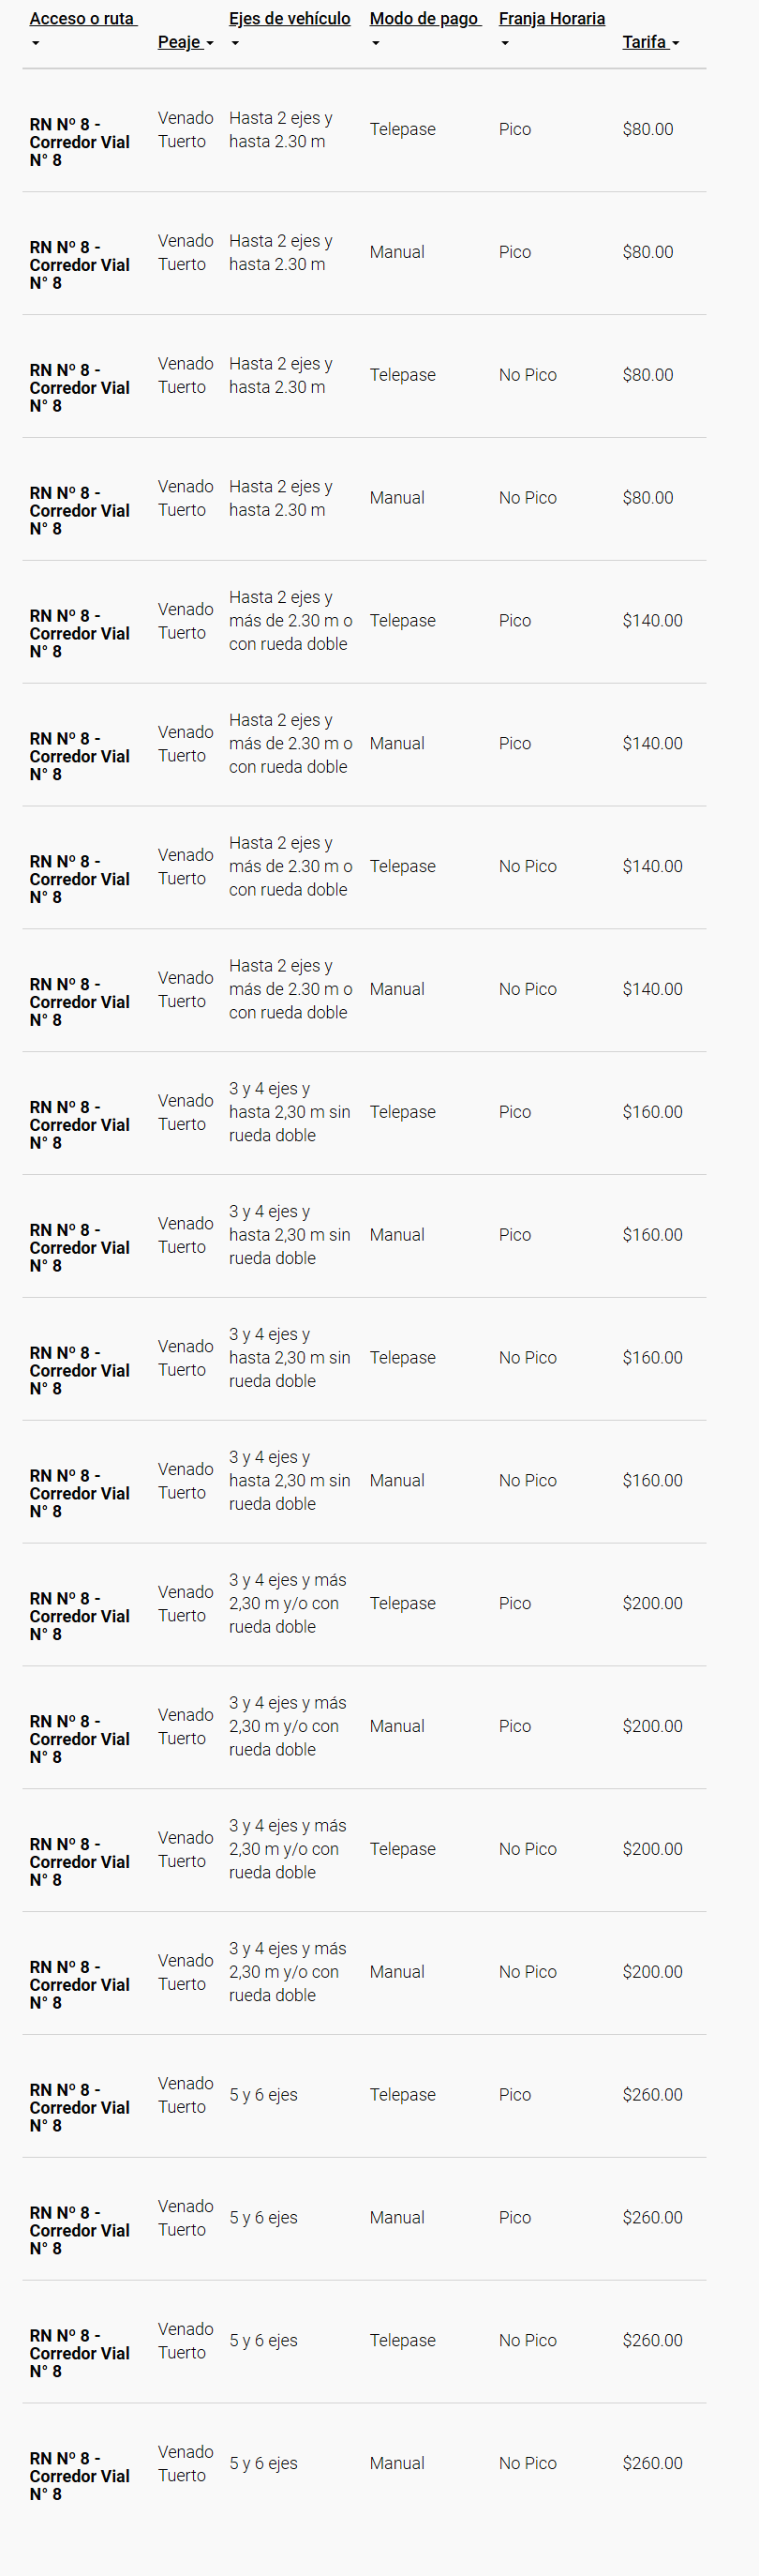Open dropdown arrow under Ejes de vehículo
Image resolution: width=759 pixels, height=2576 pixels.
pos(236,43)
